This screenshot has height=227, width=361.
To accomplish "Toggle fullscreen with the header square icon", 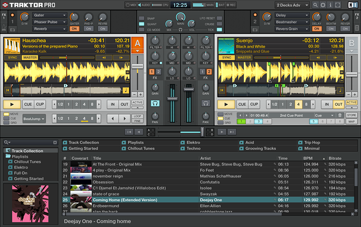I will [x=337, y=5].
